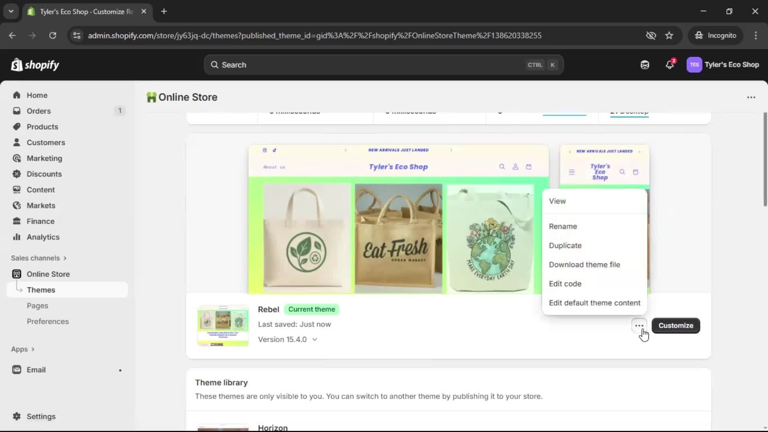
Task: Select Duplicate from the theme menu
Action: [x=565, y=246]
